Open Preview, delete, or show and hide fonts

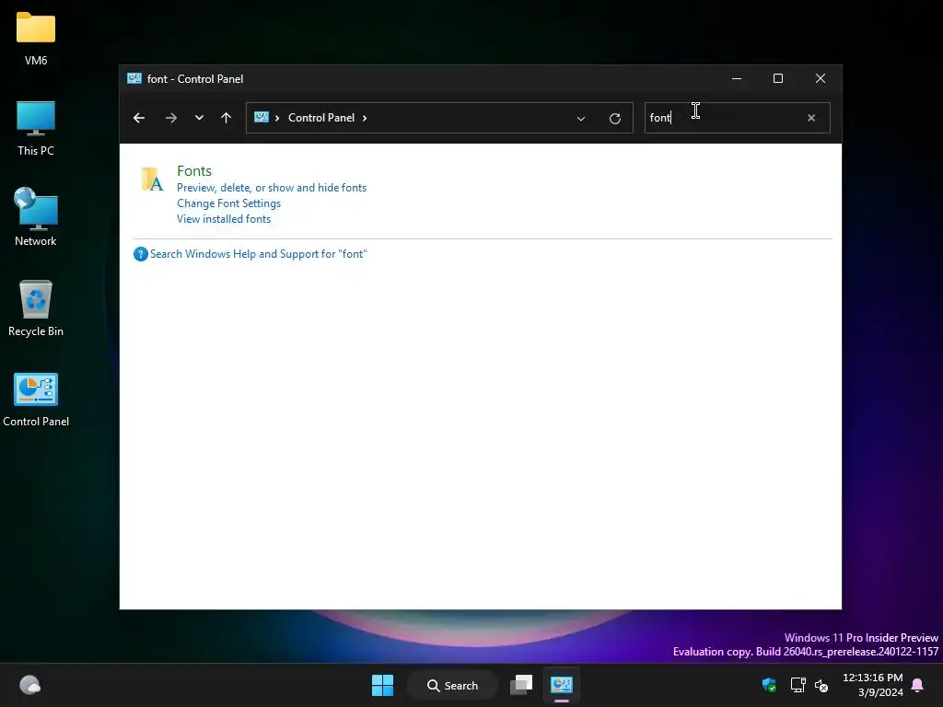point(272,188)
